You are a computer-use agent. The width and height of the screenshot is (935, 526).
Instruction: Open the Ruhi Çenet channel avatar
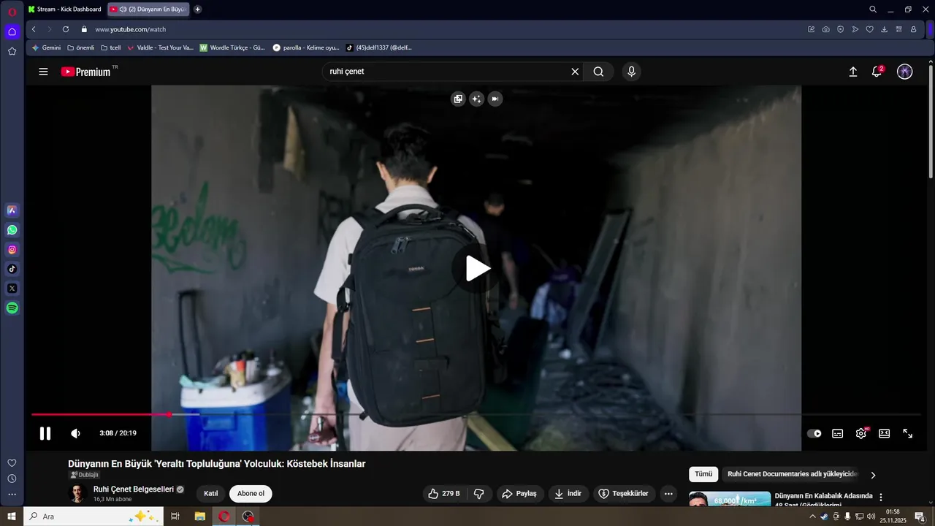77,493
